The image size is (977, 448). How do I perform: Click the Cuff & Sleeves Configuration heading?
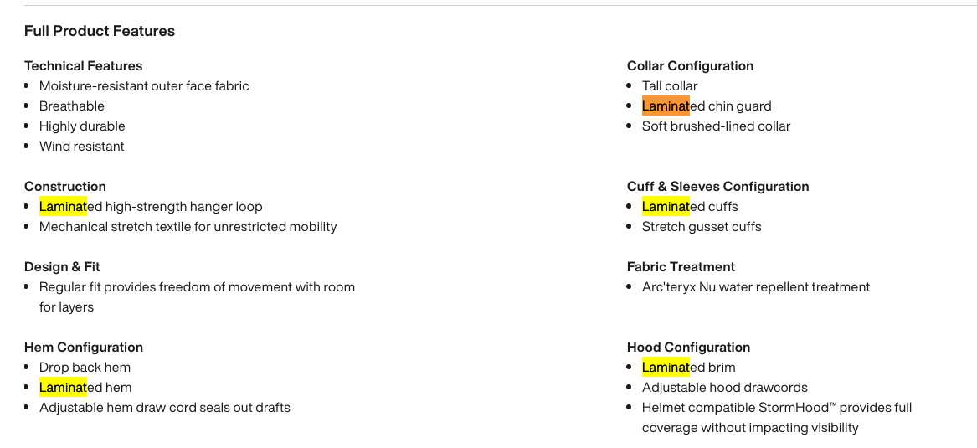click(717, 186)
